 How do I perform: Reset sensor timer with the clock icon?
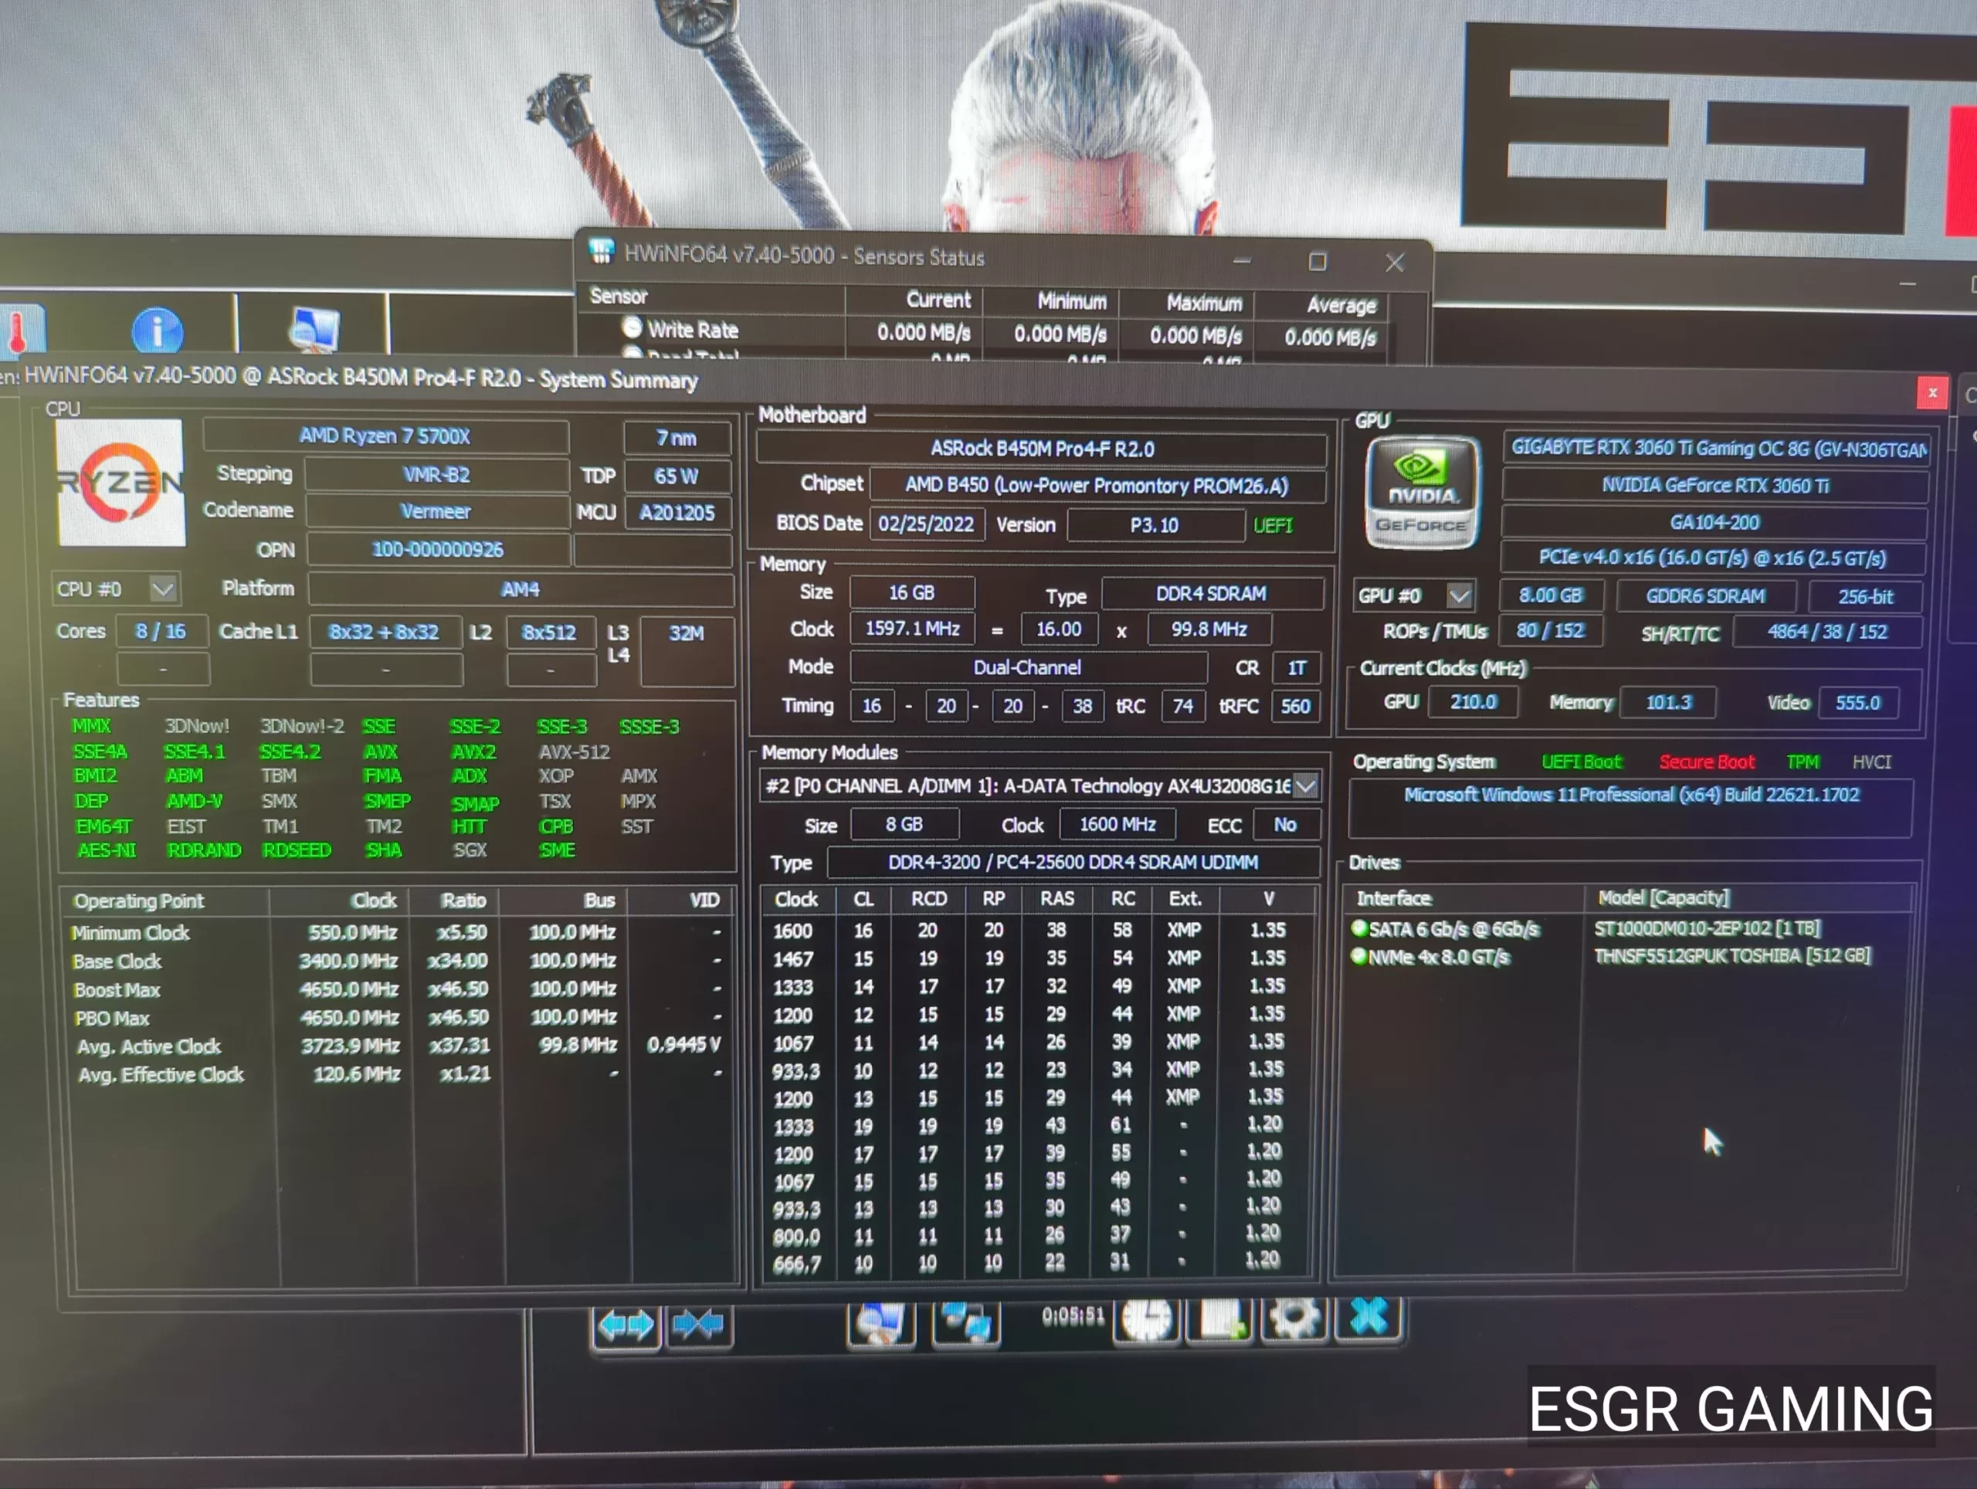coord(1147,1319)
